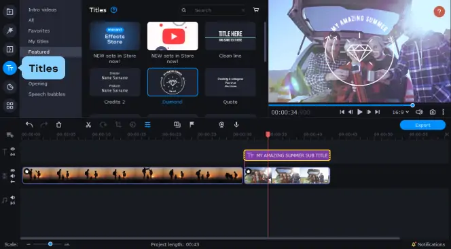Open the Filters magic wand tab

[10, 31]
